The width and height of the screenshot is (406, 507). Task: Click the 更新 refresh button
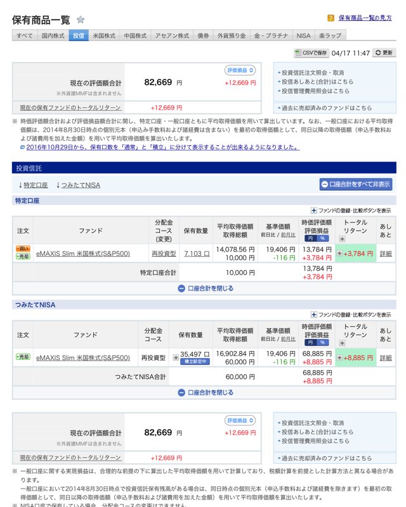(384, 53)
